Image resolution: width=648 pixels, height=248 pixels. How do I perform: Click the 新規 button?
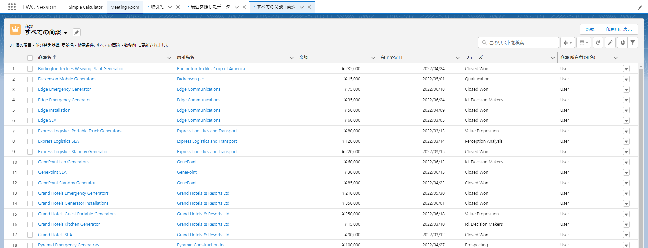pyautogui.click(x=590, y=29)
